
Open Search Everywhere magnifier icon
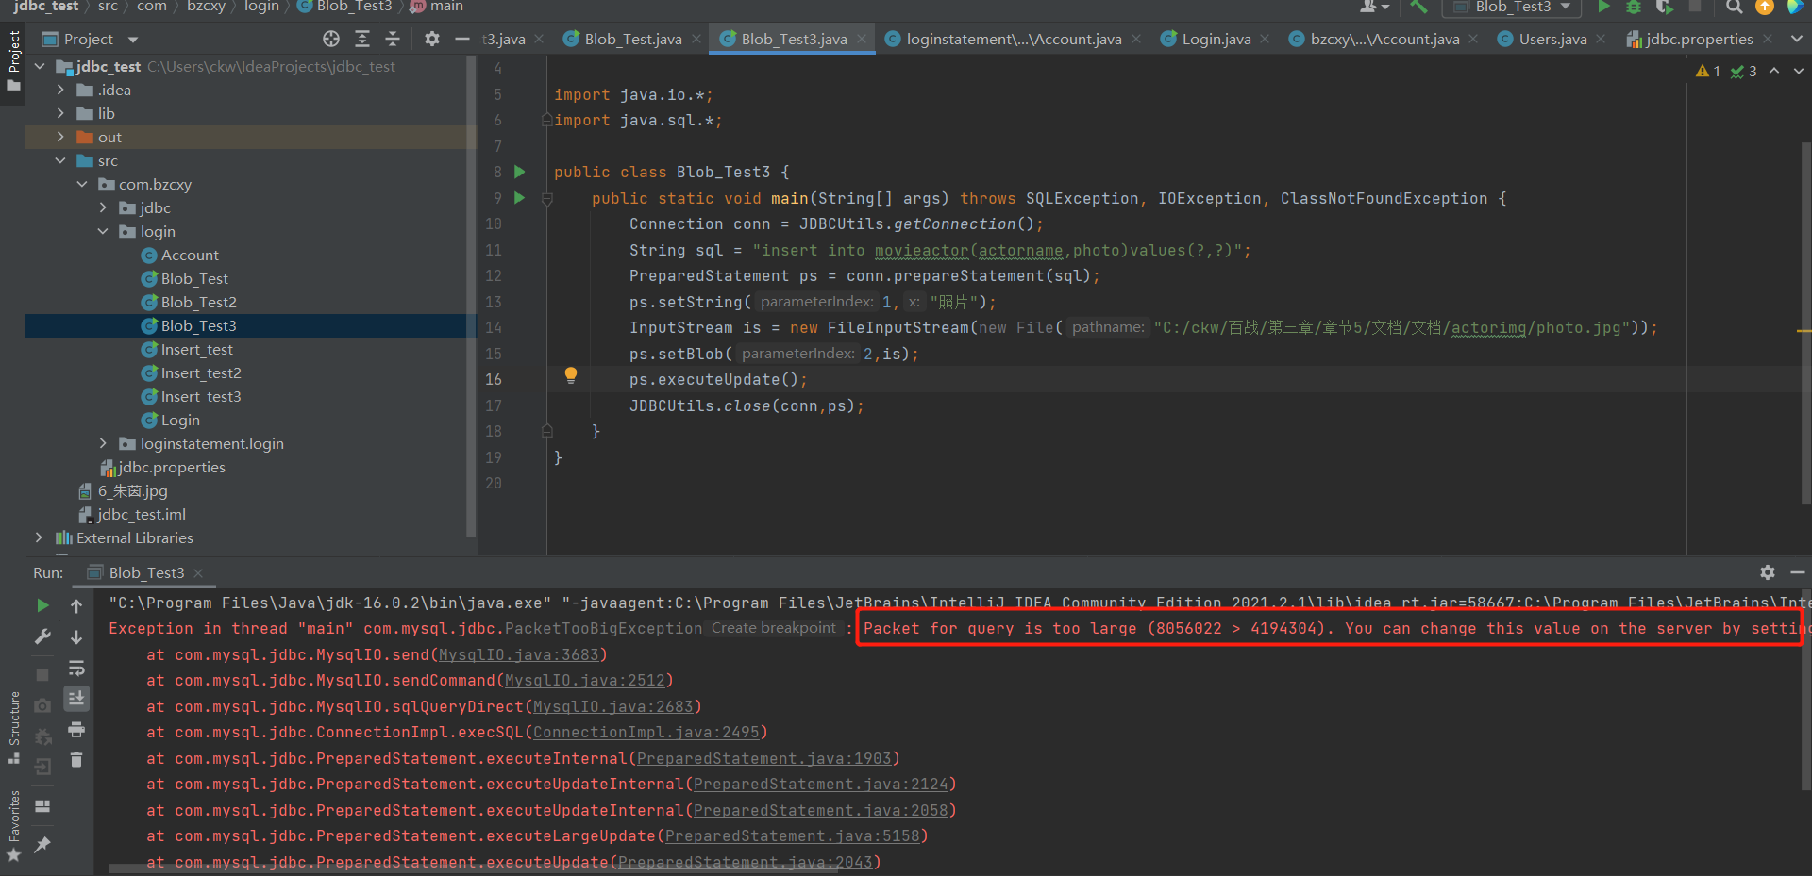(1735, 7)
